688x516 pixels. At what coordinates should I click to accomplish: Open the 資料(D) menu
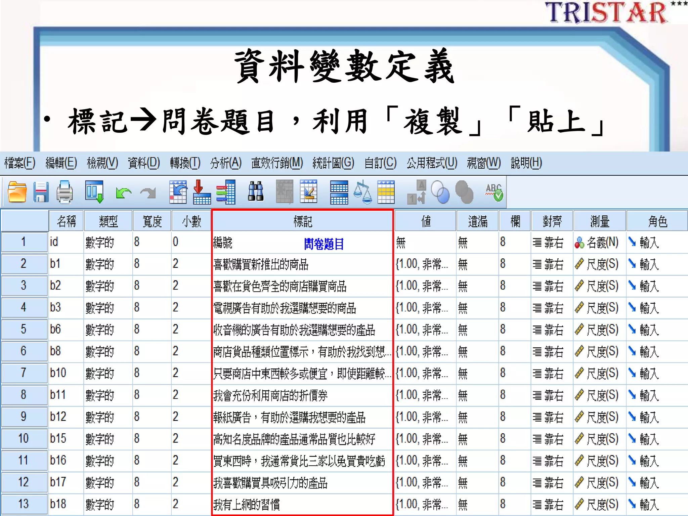(144, 163)
